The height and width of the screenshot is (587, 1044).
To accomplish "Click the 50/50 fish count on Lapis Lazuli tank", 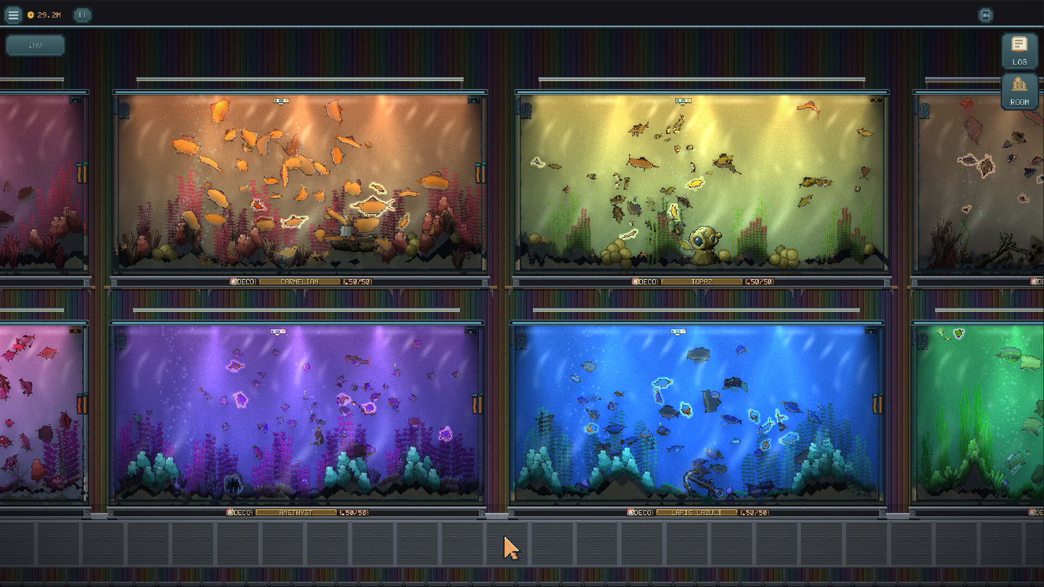I will (755, 513).
